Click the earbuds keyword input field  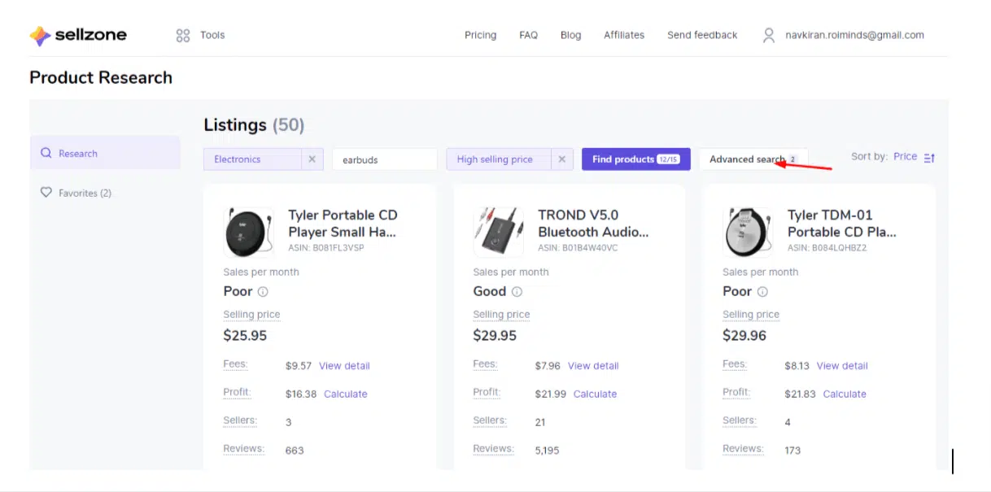385,159
